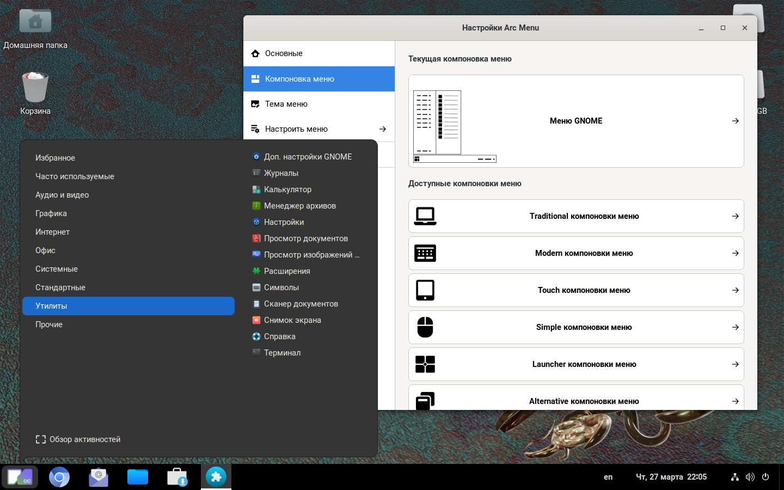This screenshot has width=784, height=490.
Task: Select Компоновка меню sidebar tab
Action: 319,79
